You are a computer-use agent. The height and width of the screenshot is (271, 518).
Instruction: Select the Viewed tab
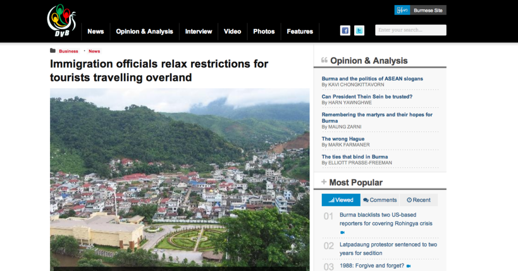tap(341, 200)
